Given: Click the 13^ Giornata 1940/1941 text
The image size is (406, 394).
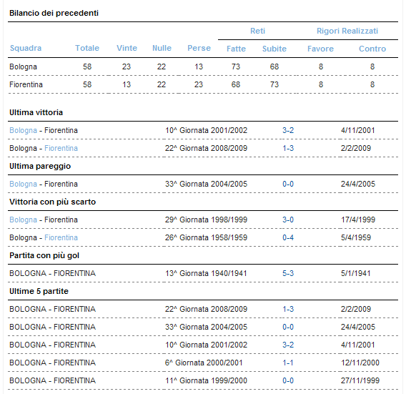Looking at the screenshot, I should (x=206, y=273).
